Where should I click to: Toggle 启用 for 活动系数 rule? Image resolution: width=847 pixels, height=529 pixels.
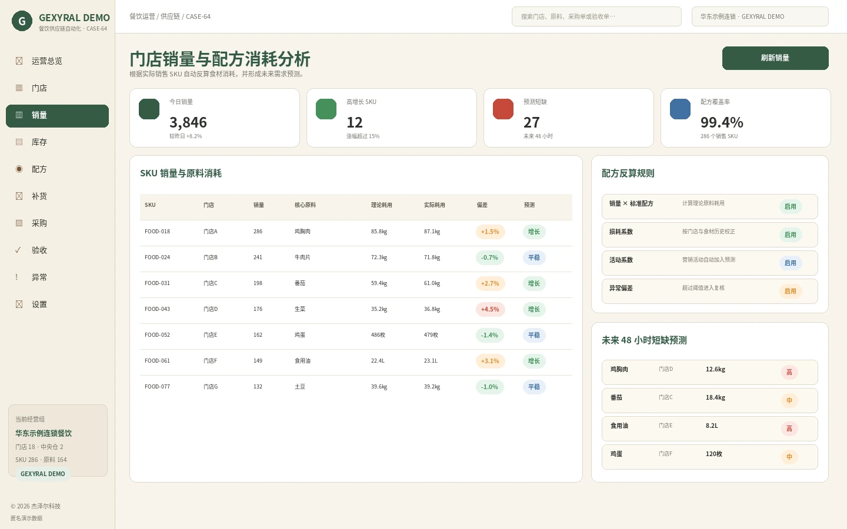(x=791, y=263)
